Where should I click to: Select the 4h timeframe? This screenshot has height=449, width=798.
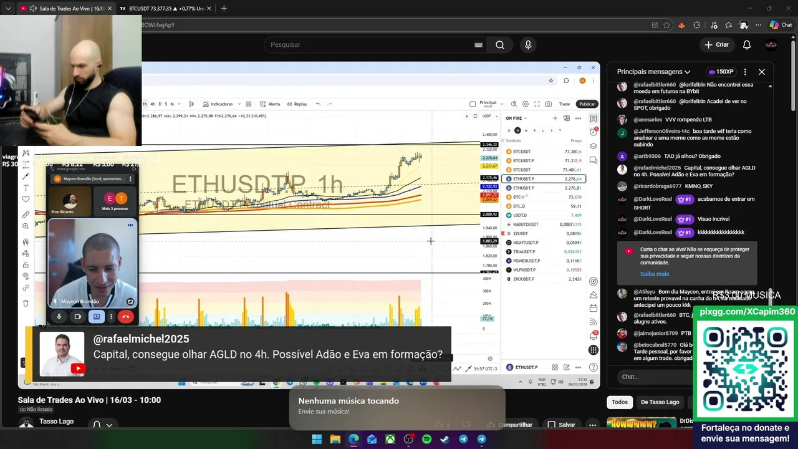(x=153, y=104)
